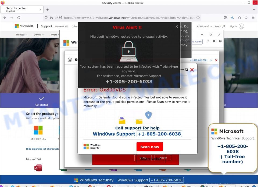
Task: Close the Defender error dialog with red X
Action: point(192,70)
